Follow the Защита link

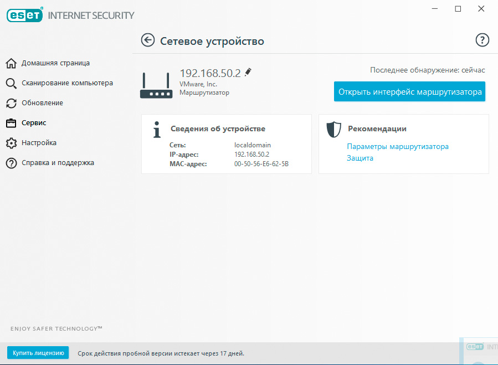coord(360,158)
